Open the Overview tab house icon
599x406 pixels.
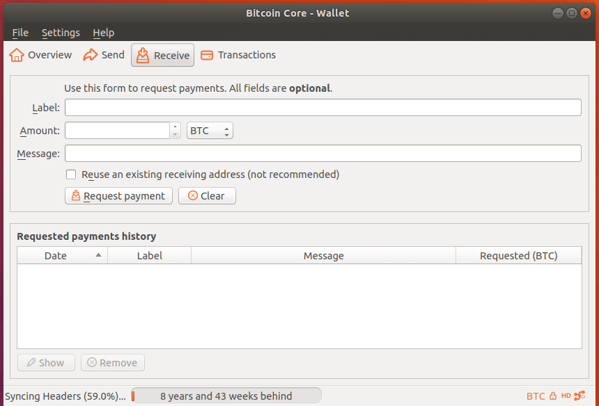(17, 55)
